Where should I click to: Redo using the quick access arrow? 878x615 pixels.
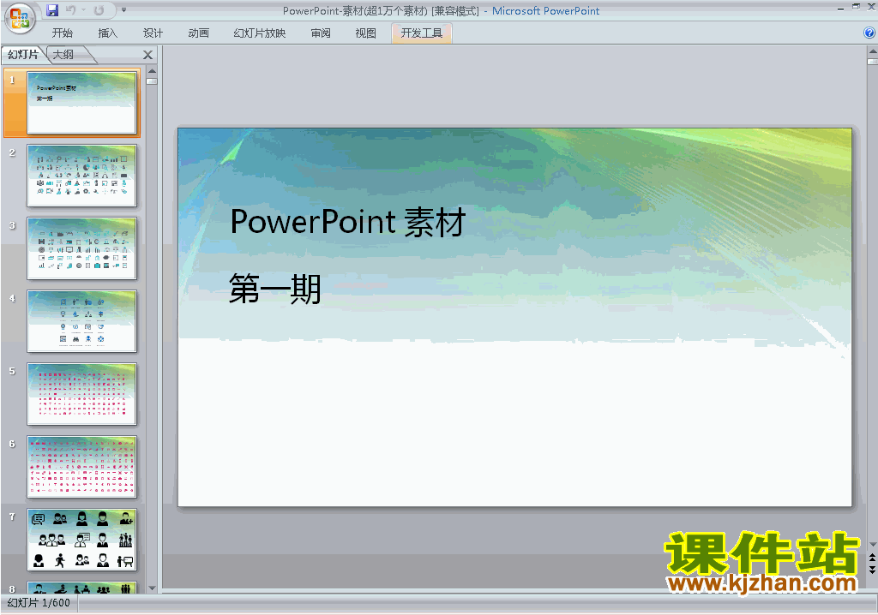[99, 10]
